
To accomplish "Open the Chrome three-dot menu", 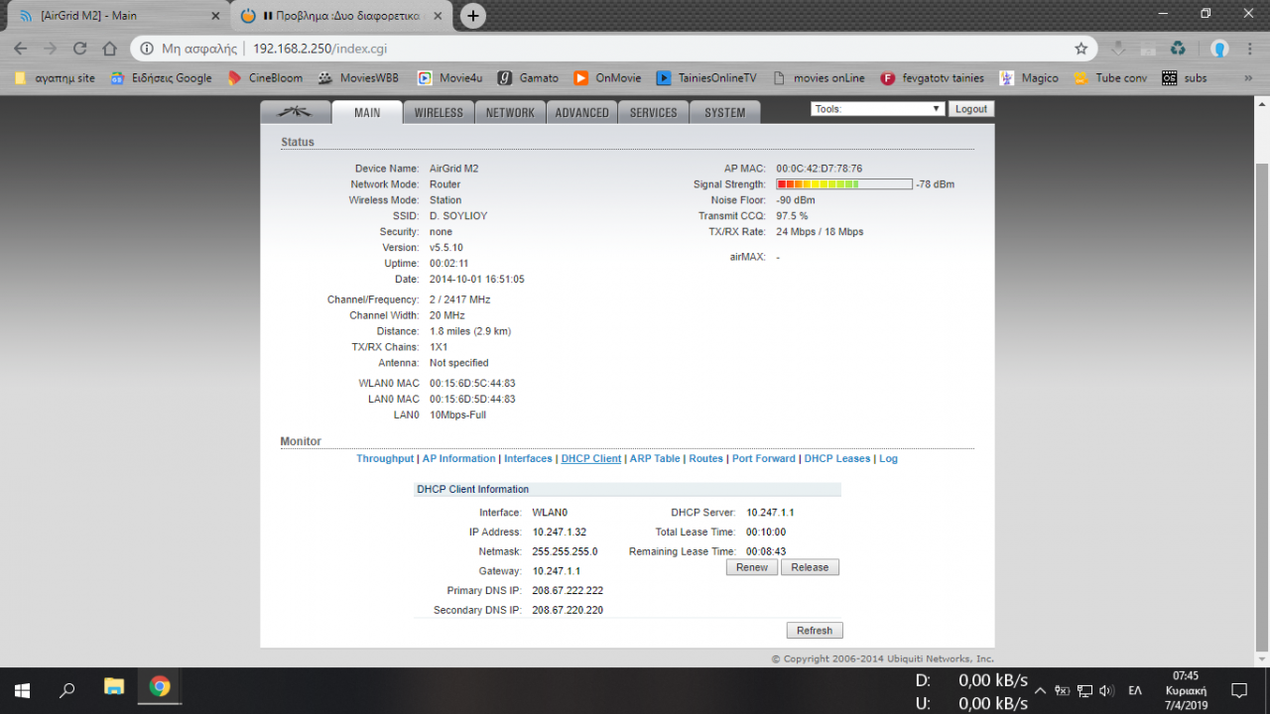I will [x=1250, y=49].
